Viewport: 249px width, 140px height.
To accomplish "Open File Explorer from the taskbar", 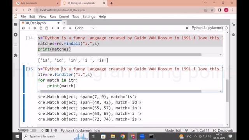I will click(x=113, y=136).
